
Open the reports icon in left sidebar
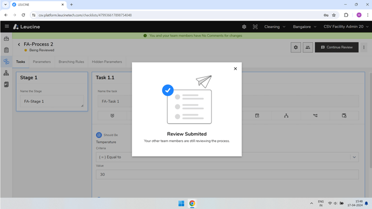(x=6, y=84)
